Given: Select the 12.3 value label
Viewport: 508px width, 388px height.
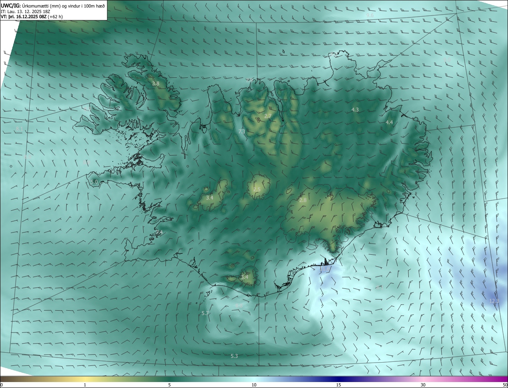Looking at the screenshot, I should click(494, 301).
